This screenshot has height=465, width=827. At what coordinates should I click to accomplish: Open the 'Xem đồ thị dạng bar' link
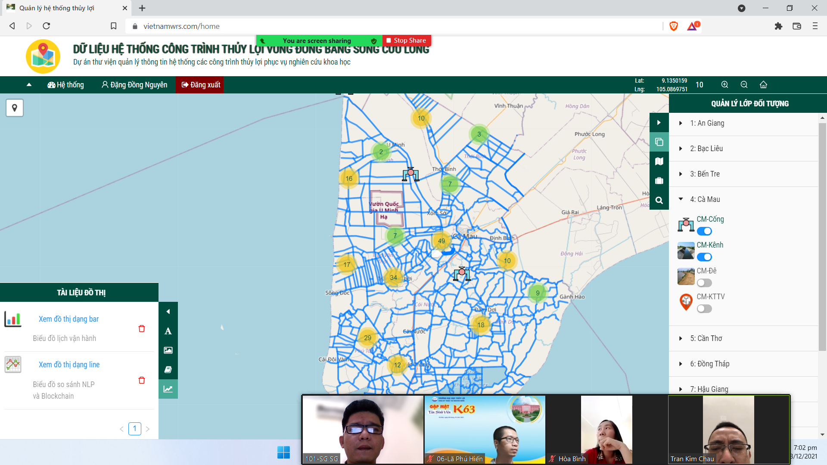click(68, 319)
